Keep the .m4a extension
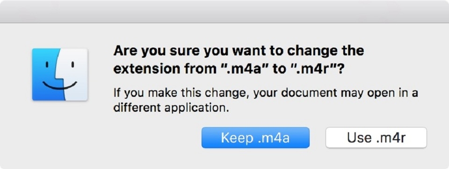This screenshot has width=449, height=169. pyautogui.click(x=255, y=138)
